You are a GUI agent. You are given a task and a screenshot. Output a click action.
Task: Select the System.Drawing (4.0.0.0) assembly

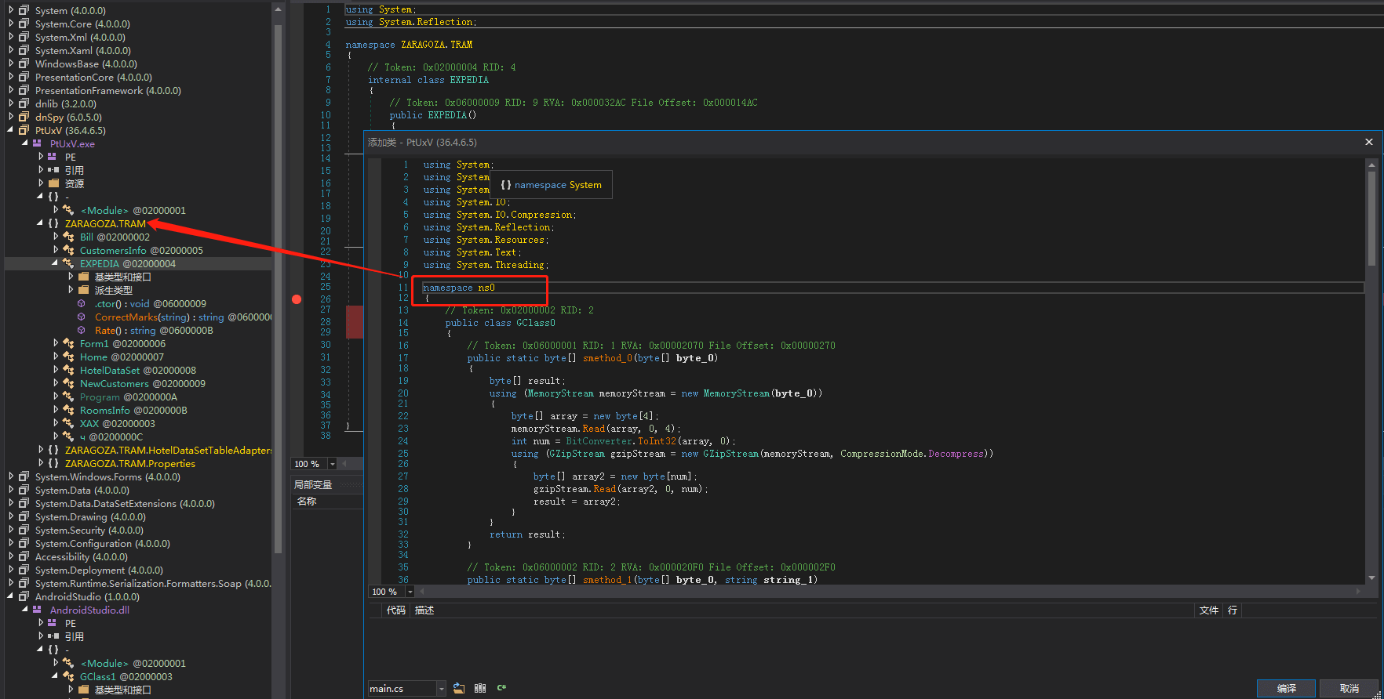pyautogui.click(x=90, y=516)
